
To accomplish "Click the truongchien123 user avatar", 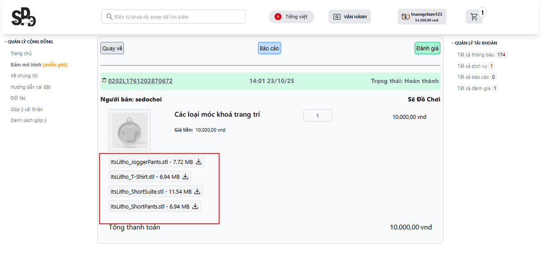I will click(x=405, y=17).
